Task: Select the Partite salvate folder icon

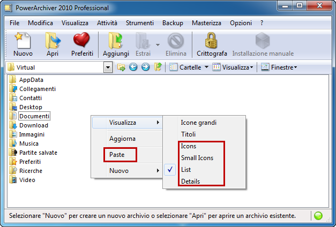Action: click(13, 153)
